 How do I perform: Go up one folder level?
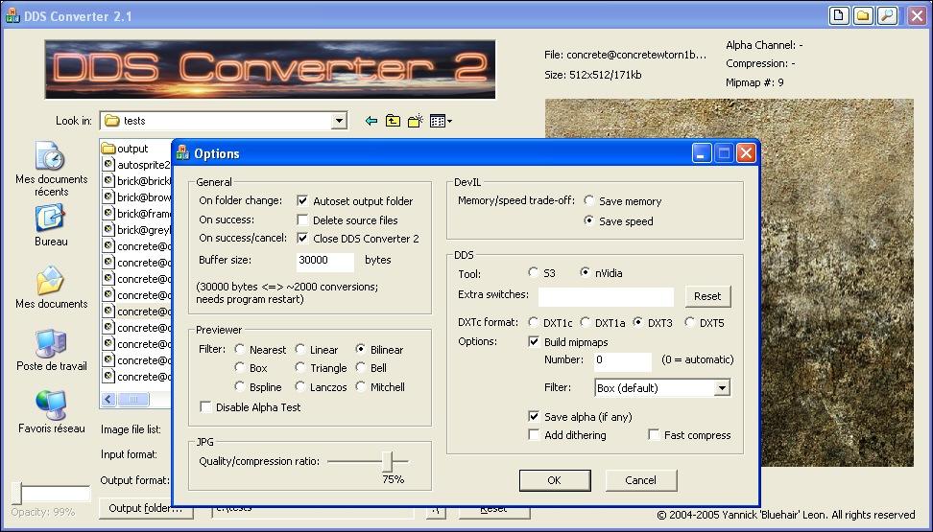click(x=393, y=121)
